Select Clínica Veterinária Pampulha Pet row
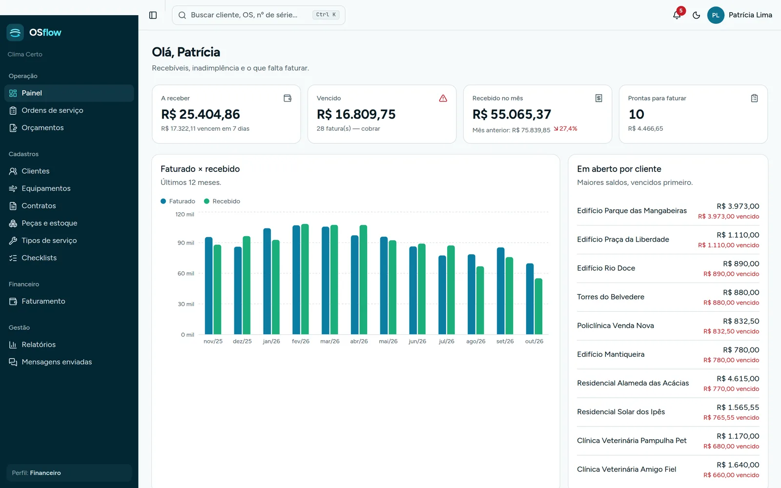Screen dimensions: 781x488 pyautogui.click(x=668, y=441)
